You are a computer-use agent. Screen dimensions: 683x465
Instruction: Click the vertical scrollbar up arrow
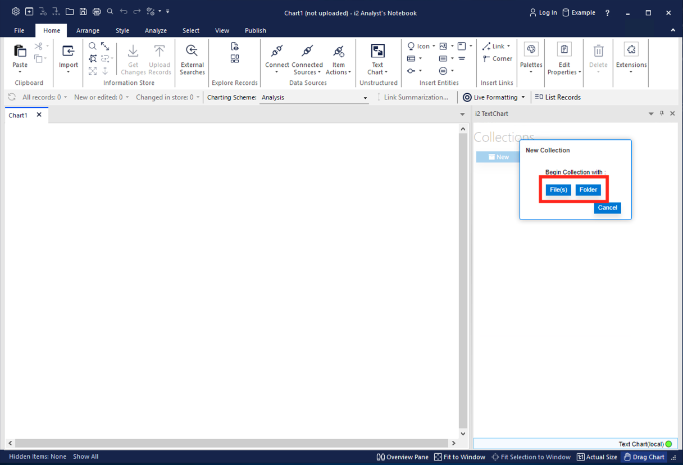(x=463, y=129)
